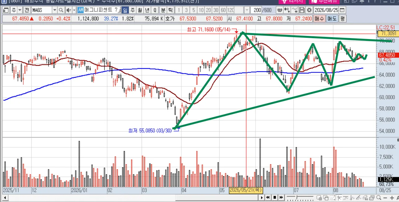Open chart settings gear icon
The height and width of the screenshot is (202, 399).
[309, 10]
